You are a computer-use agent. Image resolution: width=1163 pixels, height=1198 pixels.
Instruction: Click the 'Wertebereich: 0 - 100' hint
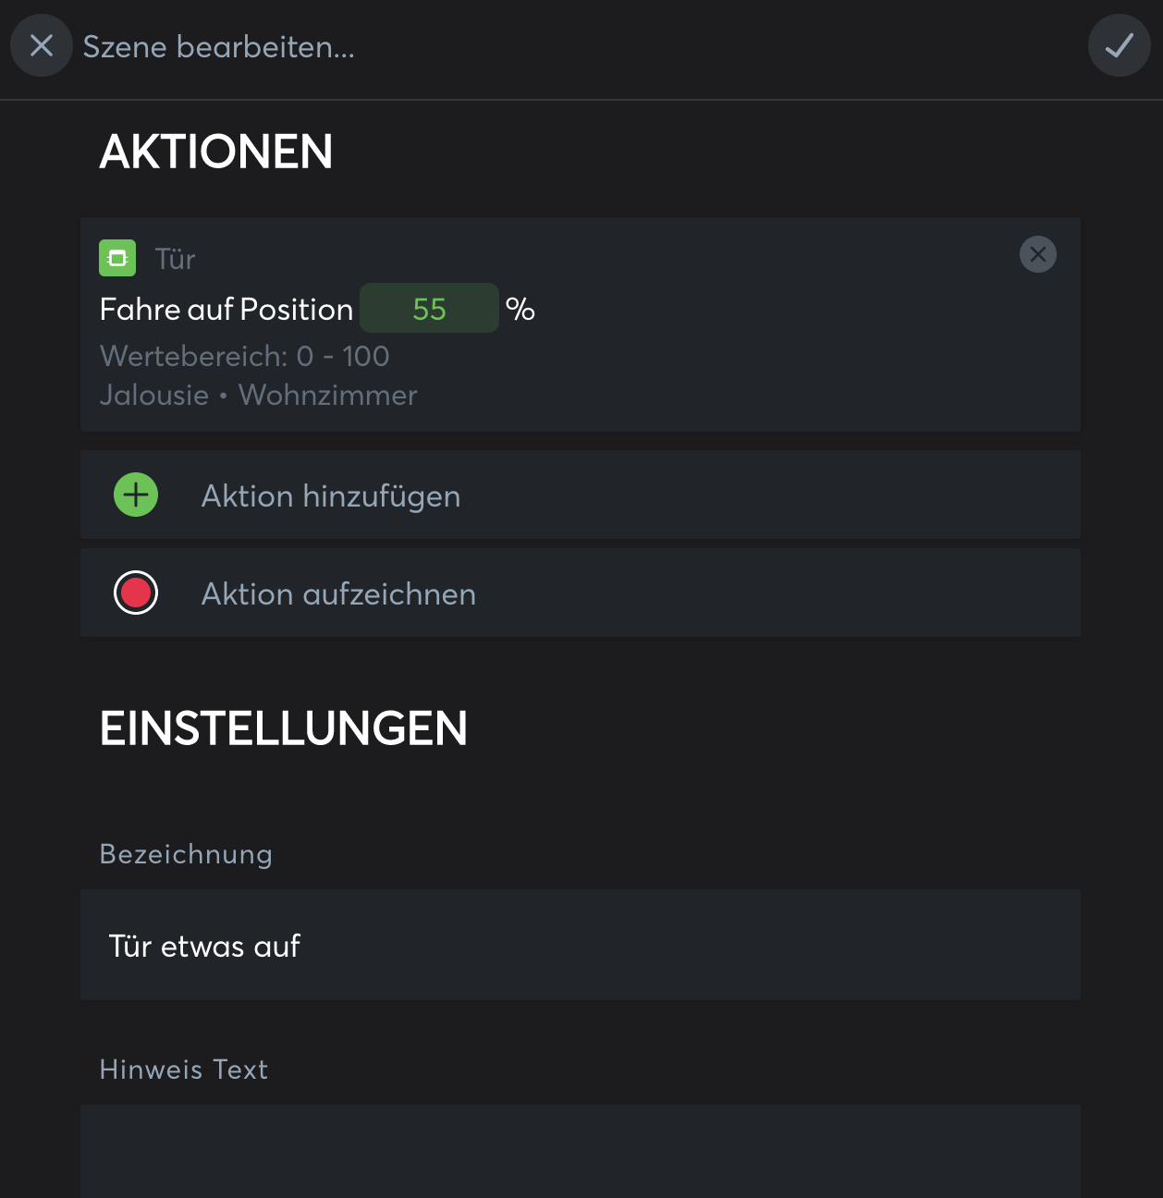click(245, 357)
